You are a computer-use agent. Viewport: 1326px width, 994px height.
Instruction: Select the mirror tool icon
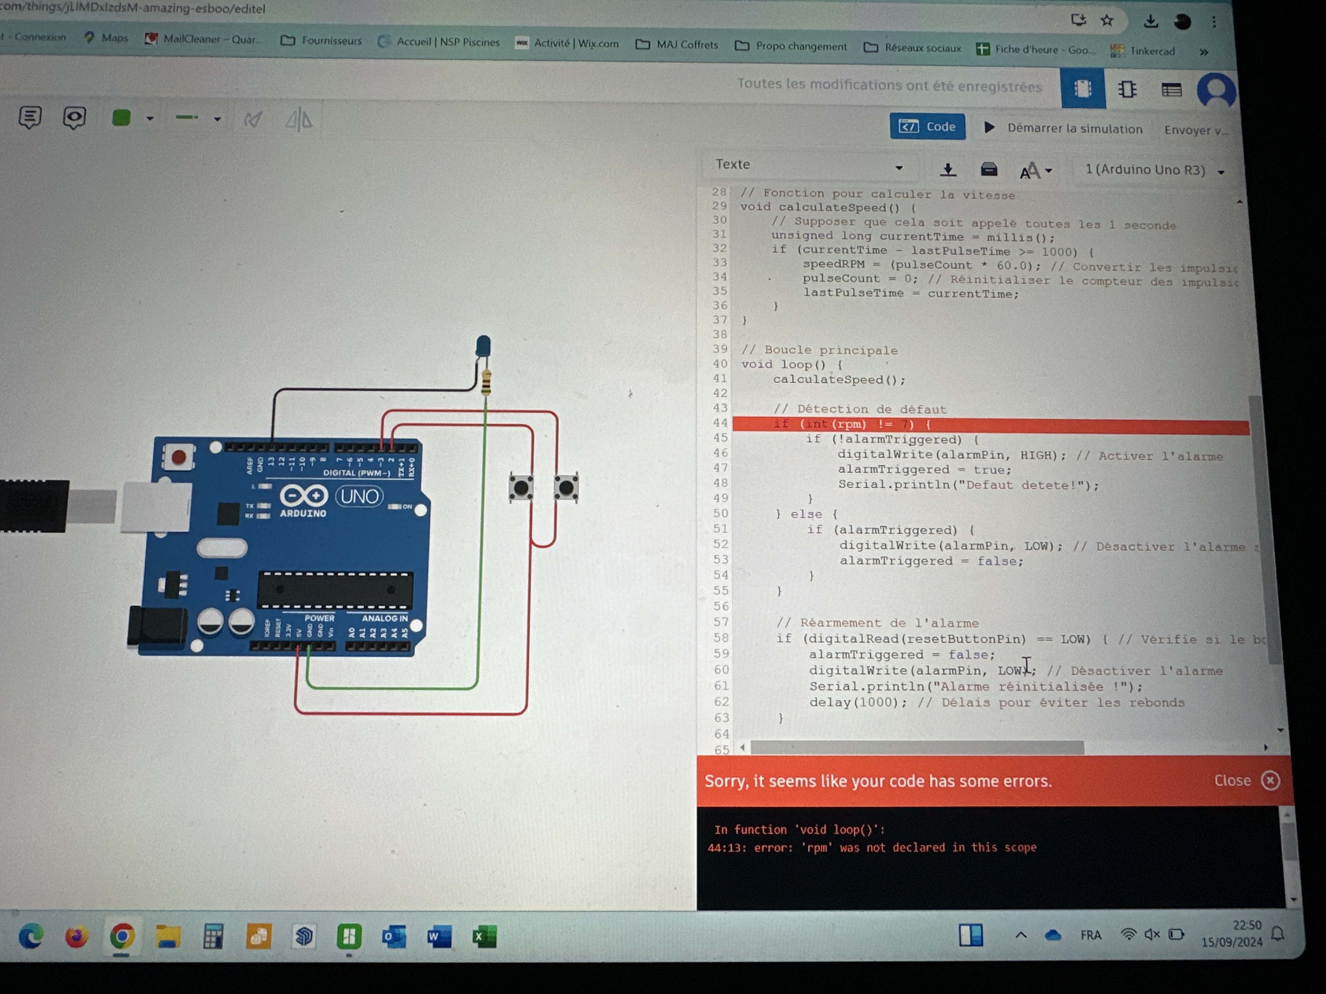299,120
